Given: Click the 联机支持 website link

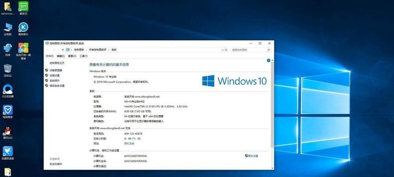Looking at the screenshot, I should tap(129, 144).
